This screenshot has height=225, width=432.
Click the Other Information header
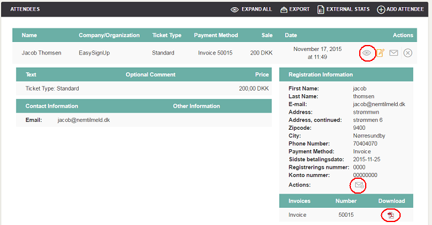pyautogui.click(x=196, y=106)
